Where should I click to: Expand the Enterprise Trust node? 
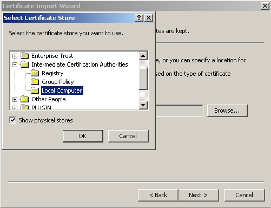15,56
